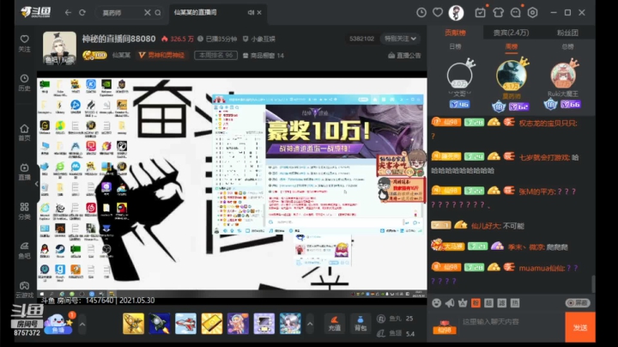Image resolution: width=618 pixels, height=347 pixels.
Task: Click room ID 5382102
Action: point(361,39)
